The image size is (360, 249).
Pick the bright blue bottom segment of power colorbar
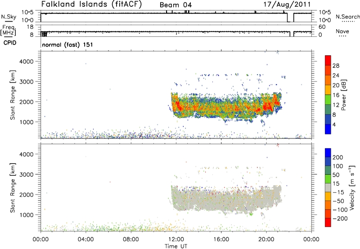click(x=328, y=129)
